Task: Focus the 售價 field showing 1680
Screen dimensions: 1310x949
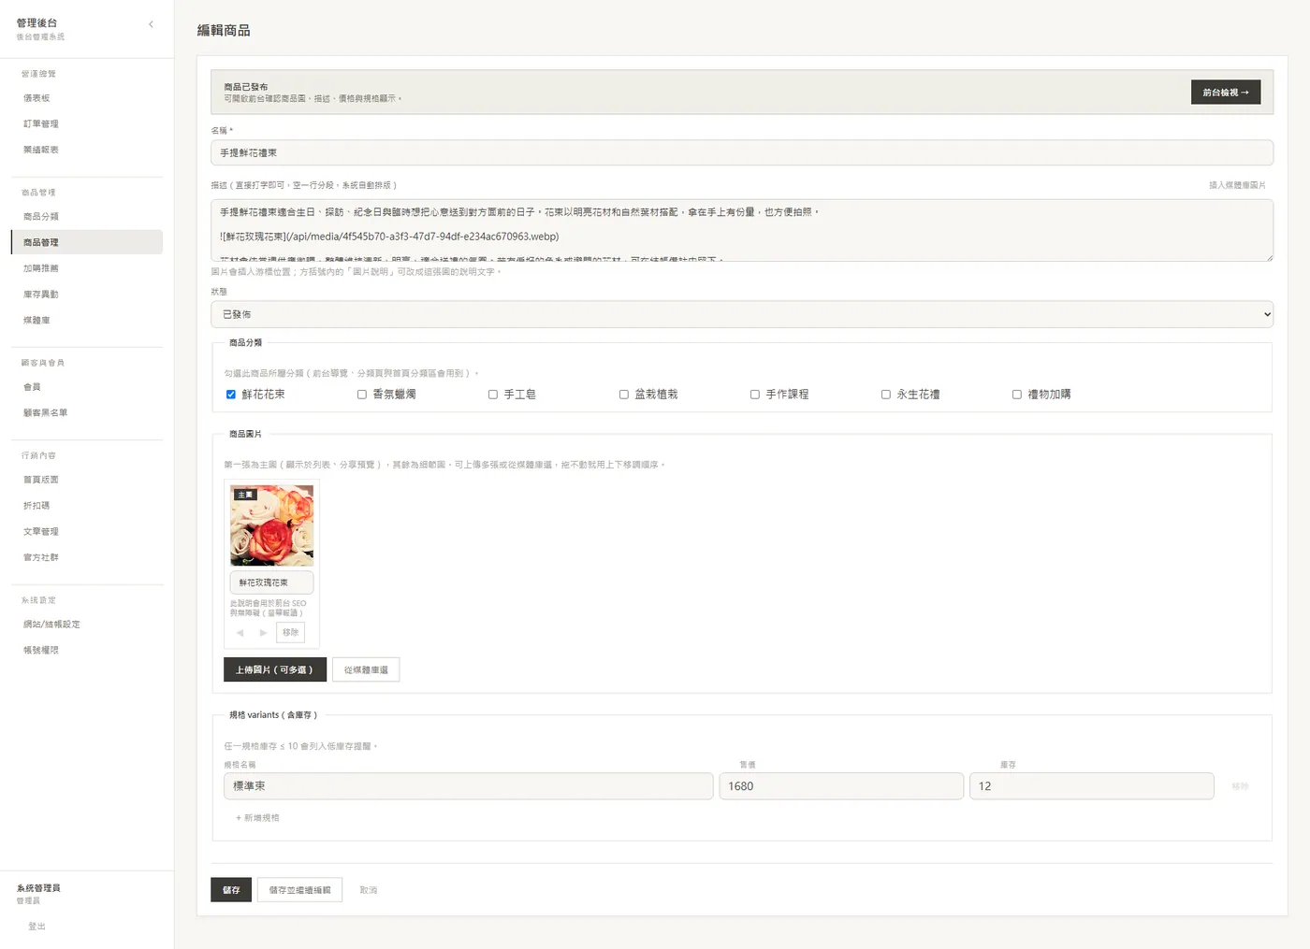Action: pyautogui.click(x=841, y=786)
